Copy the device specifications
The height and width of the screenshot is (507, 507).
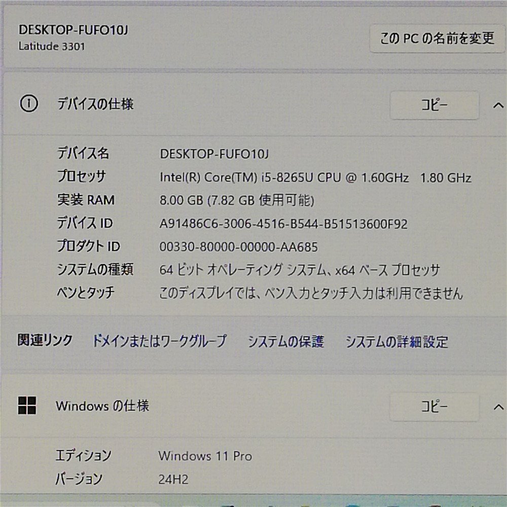pyautogui.click(x=434, y=105)
